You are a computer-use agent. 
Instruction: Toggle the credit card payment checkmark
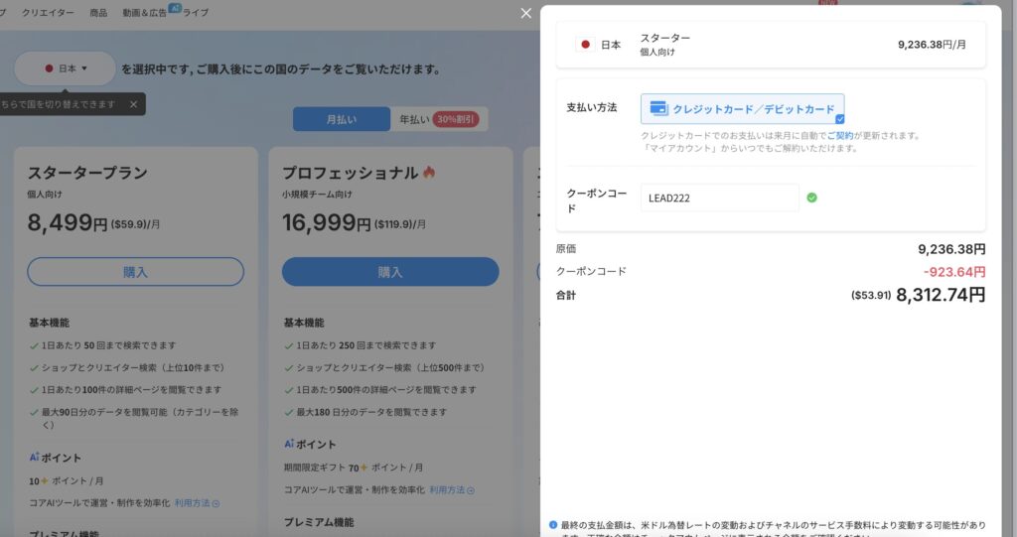[x=839, y=118]
